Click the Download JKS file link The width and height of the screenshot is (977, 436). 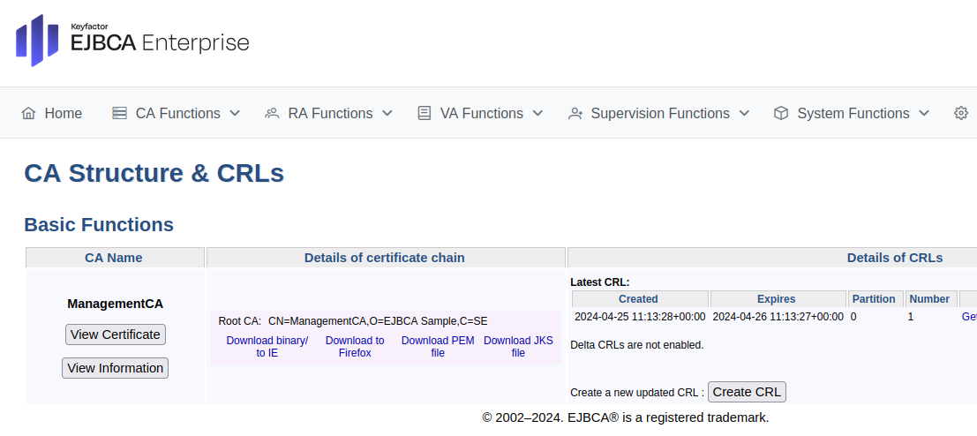[518, 346]
